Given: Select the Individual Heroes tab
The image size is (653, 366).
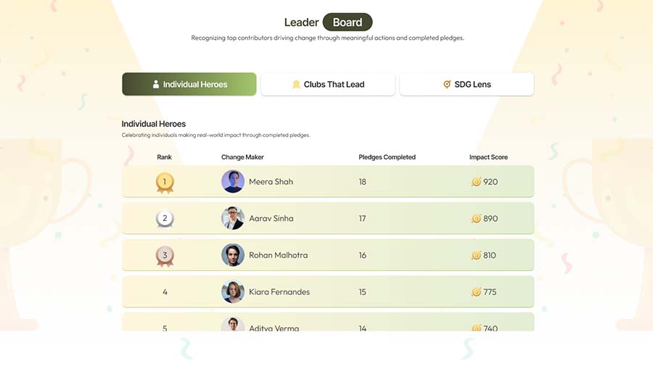Looking at the screenshot, I should point(189,84).
